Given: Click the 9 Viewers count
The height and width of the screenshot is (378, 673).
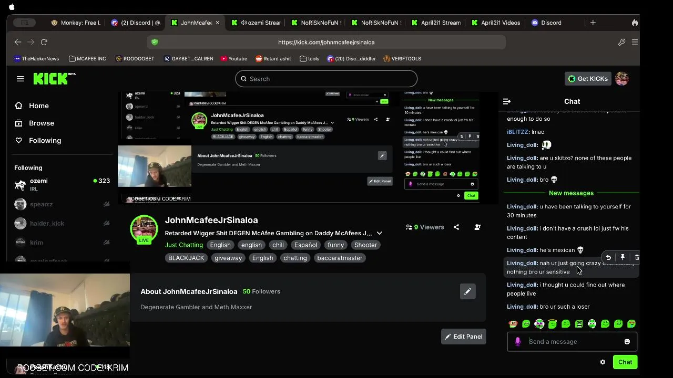Looking at the screenshot, I should pyautogui.click(x=425, y=227).
